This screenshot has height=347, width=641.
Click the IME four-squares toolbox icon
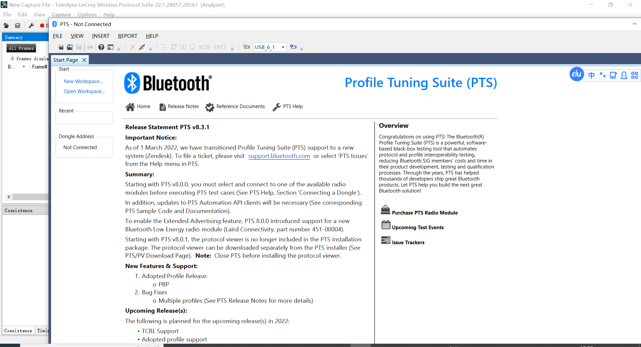pos(634,75)
